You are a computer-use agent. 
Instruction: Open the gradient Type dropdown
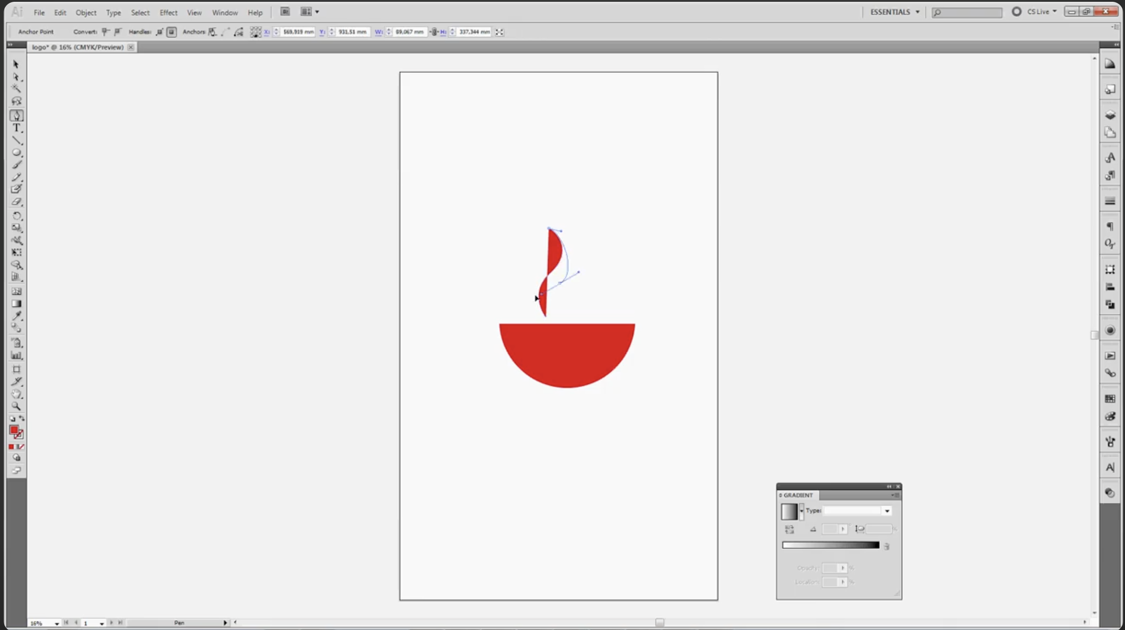tap(888, 511)
